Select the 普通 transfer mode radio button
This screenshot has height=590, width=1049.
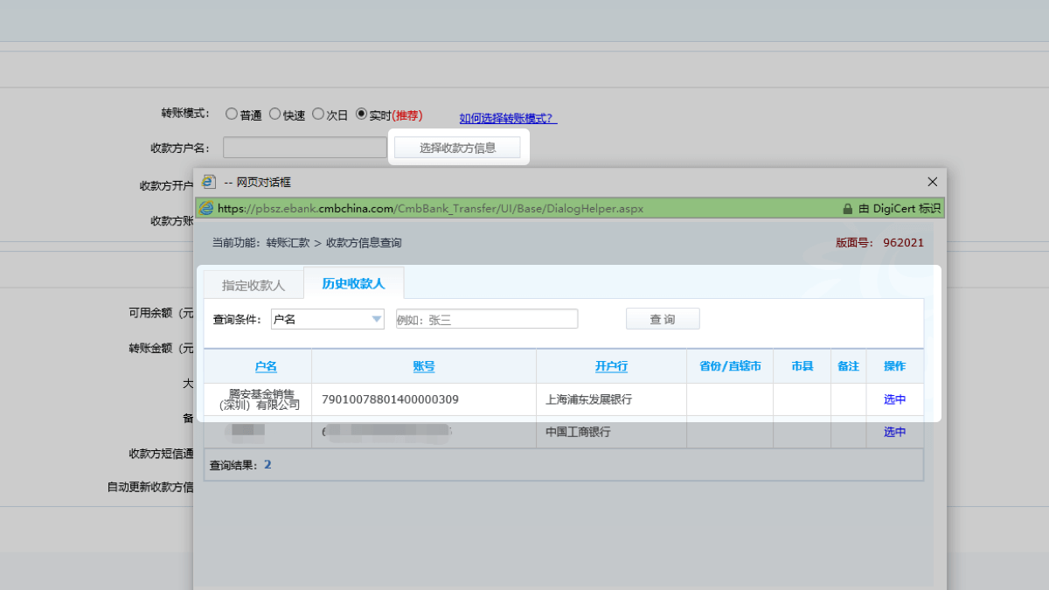point(232,114)
